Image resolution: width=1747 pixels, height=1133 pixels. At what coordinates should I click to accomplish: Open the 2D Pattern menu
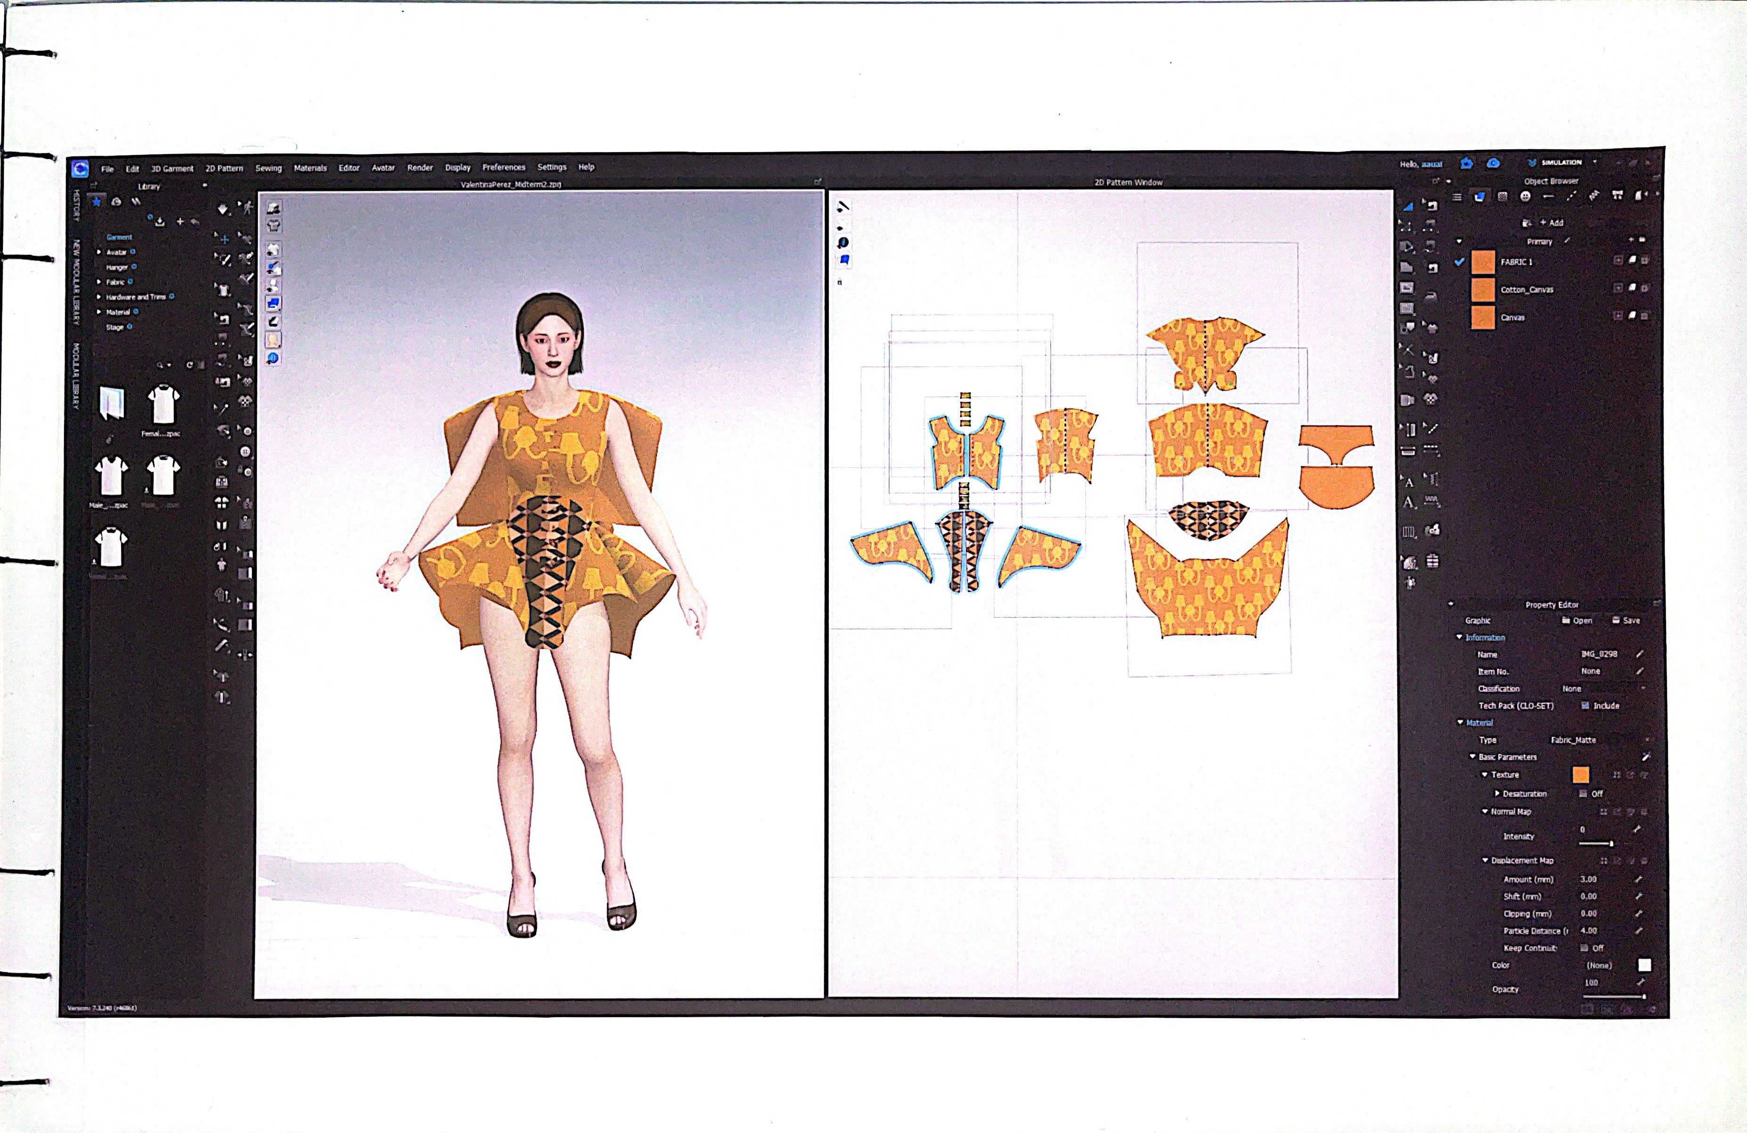click(224, 168)
